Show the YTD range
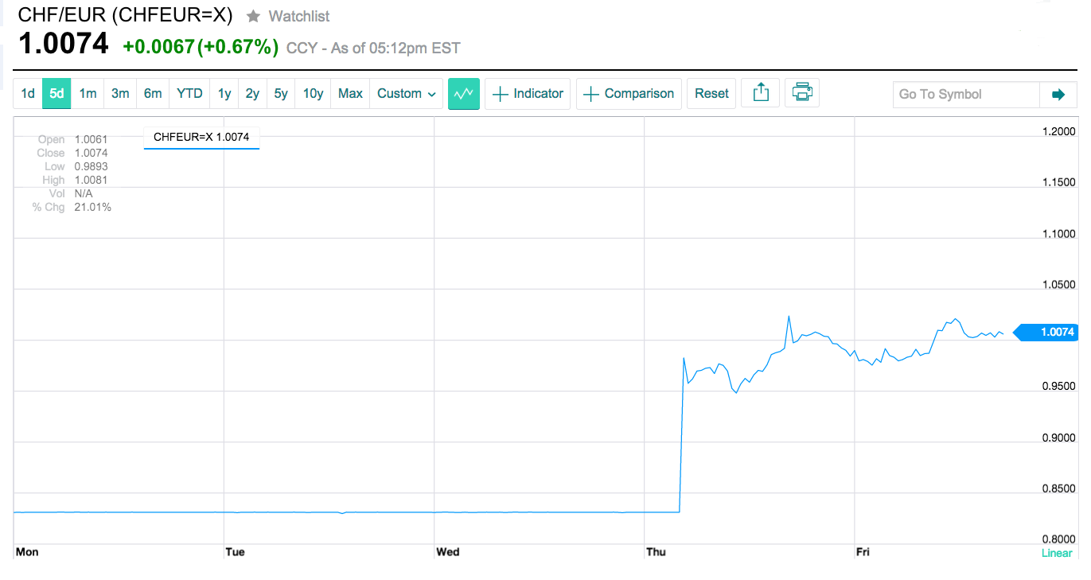 [x=189, y=94]
